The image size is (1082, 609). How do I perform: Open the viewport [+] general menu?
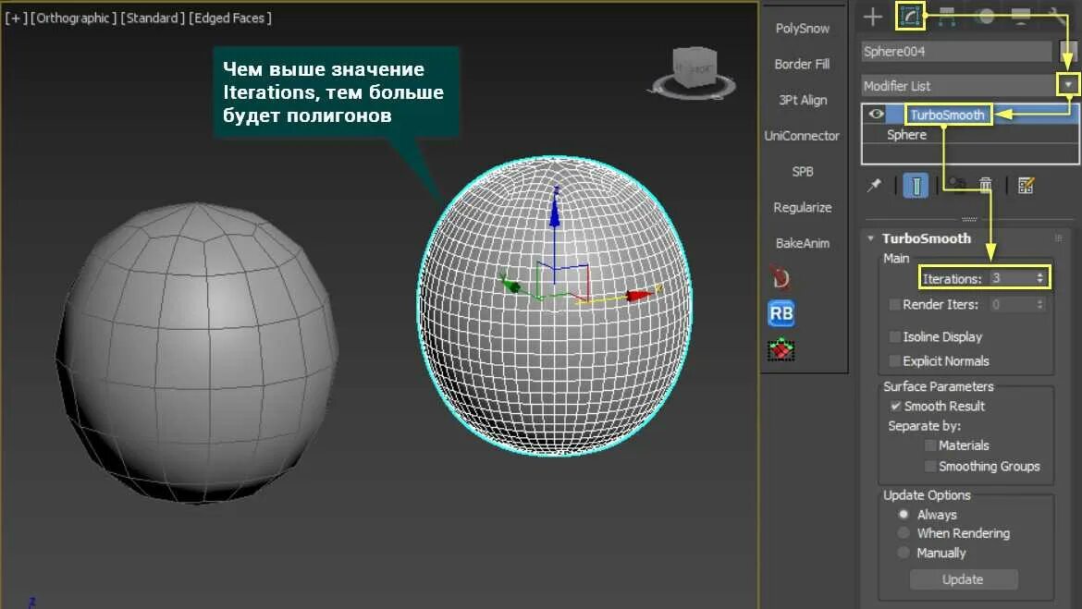(x=15, y=18)
